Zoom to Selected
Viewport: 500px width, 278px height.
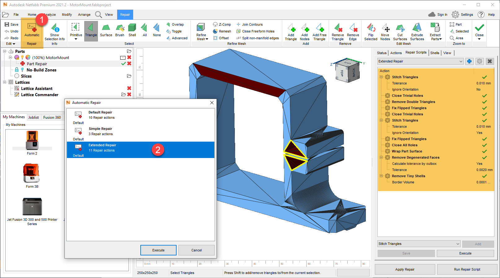pos(459,31)
